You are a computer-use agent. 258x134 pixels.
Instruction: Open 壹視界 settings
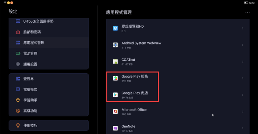coord(49,79)
